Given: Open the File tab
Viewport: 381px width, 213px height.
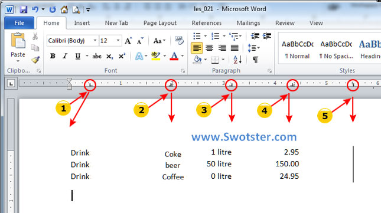Looking at the screenshot, I should 19,23.
